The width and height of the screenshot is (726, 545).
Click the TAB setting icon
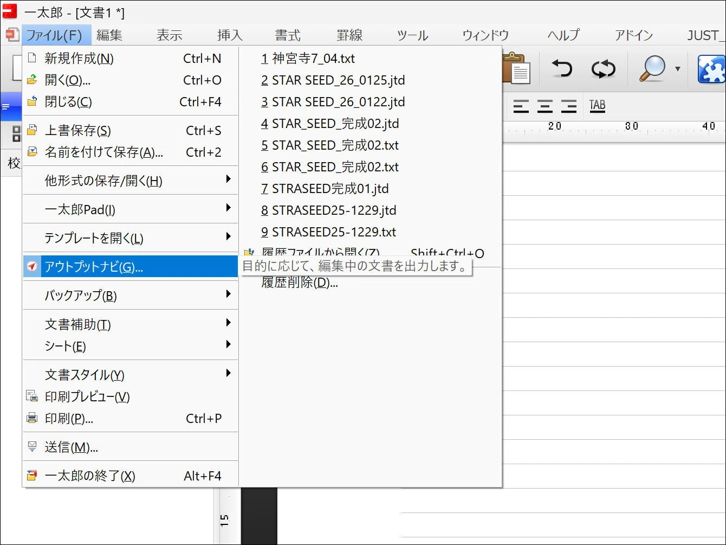(597, 105)
